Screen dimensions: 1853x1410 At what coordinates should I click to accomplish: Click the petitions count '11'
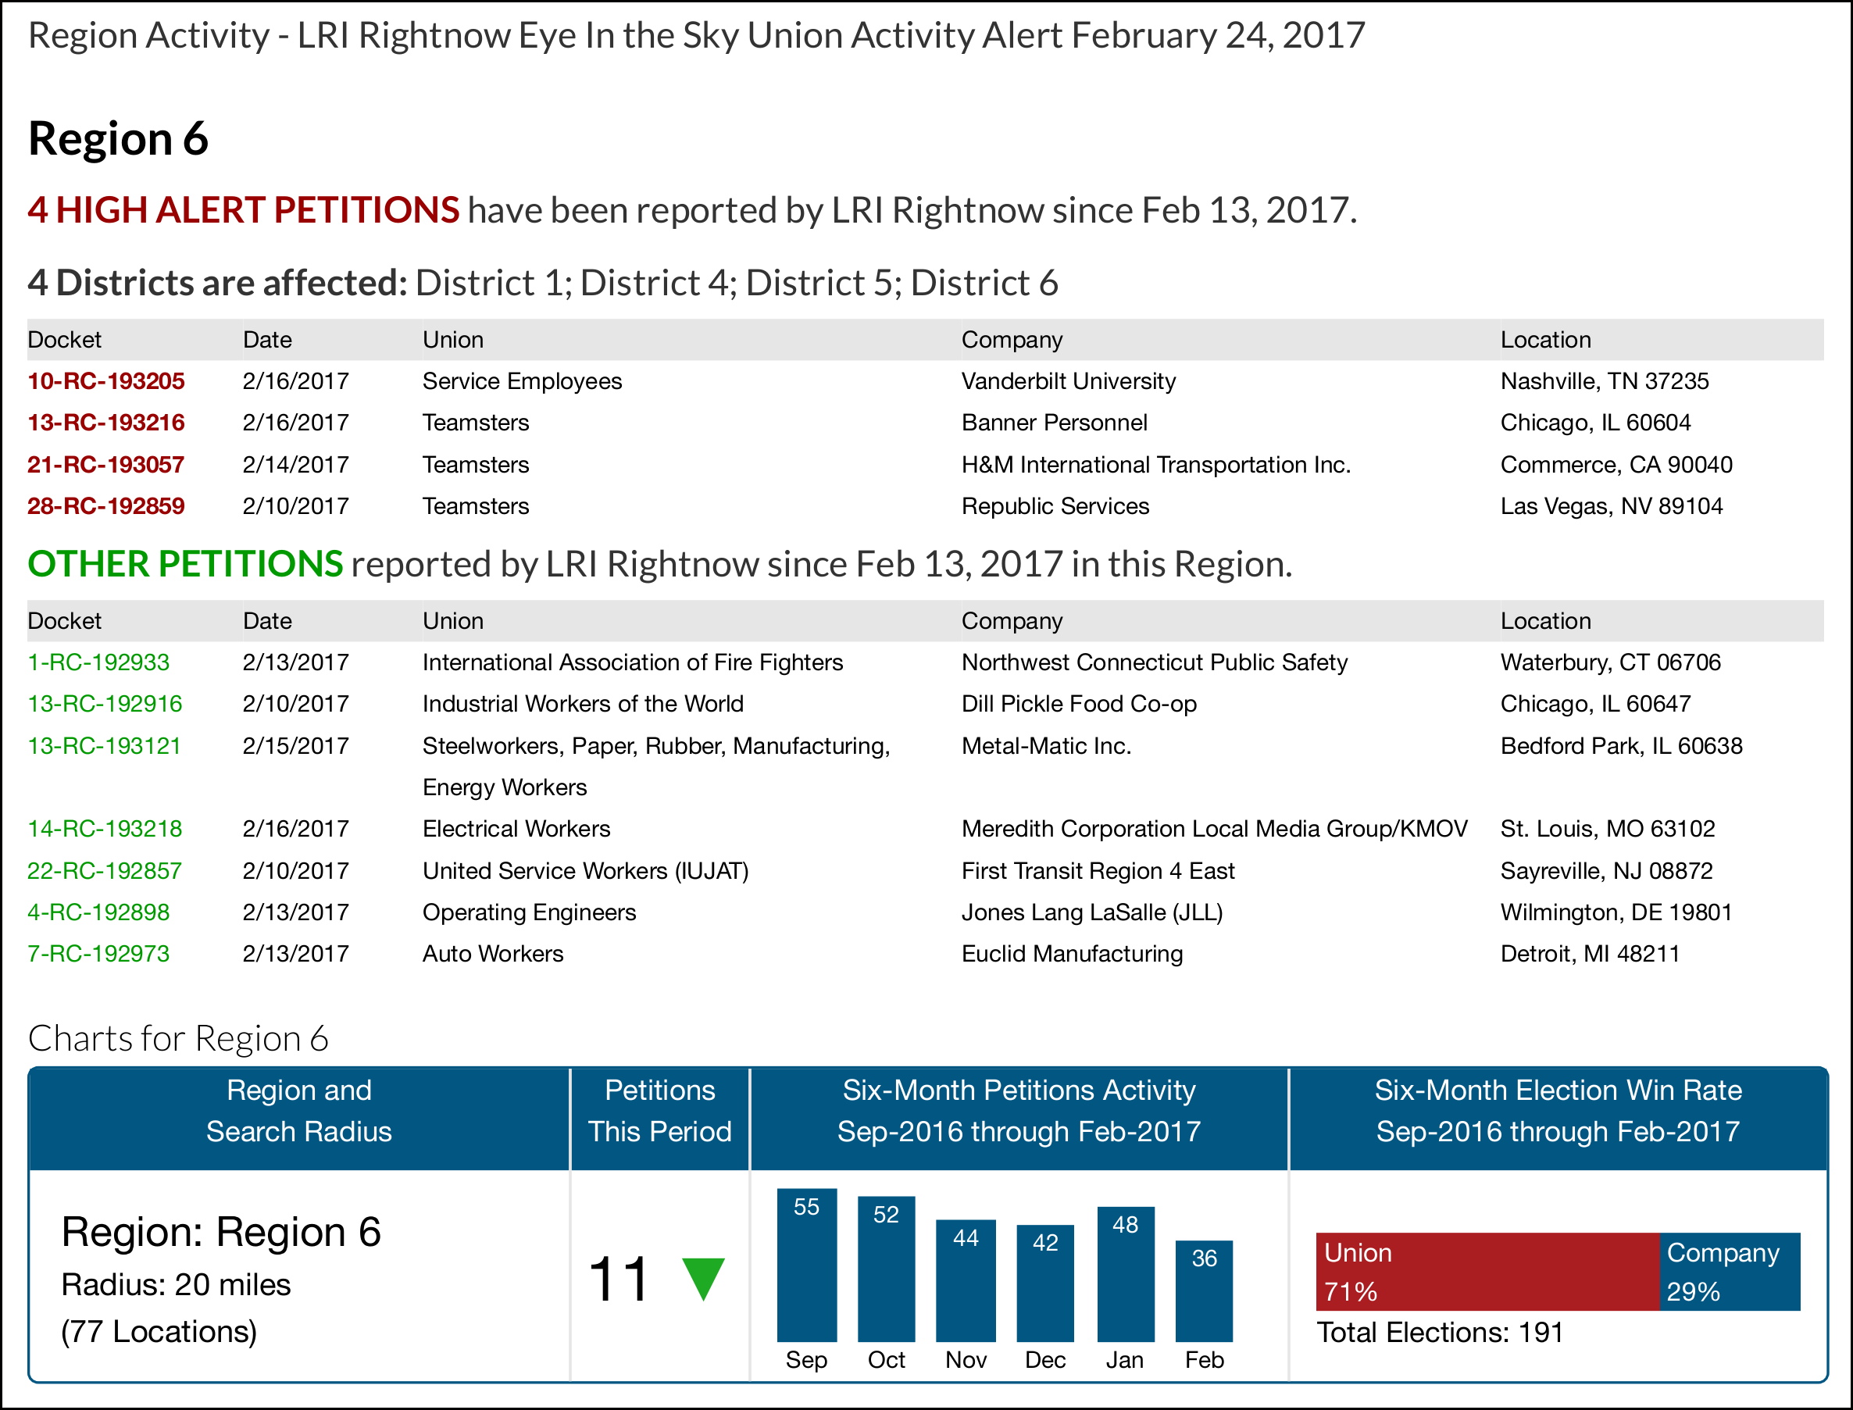coord(619,1279)
